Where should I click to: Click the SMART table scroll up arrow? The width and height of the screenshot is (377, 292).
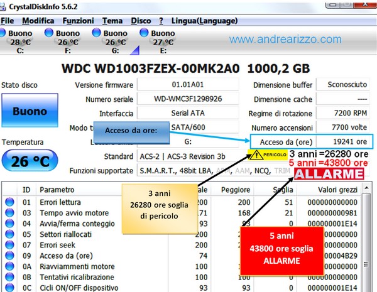pyautogui.click(x=366, y=188)
